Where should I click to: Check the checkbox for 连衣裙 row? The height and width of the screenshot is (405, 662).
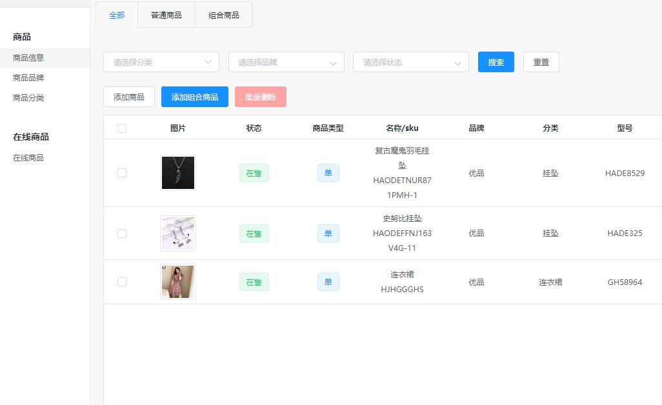[x=122, y=282]
